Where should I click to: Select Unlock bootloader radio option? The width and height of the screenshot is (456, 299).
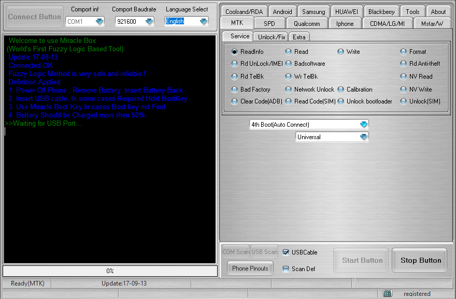[x=341, y=101]
